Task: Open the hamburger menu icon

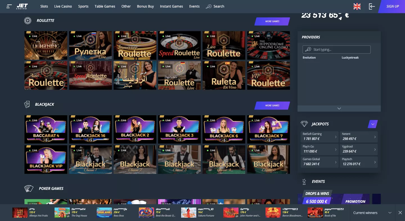Action: tap(9, 6)
